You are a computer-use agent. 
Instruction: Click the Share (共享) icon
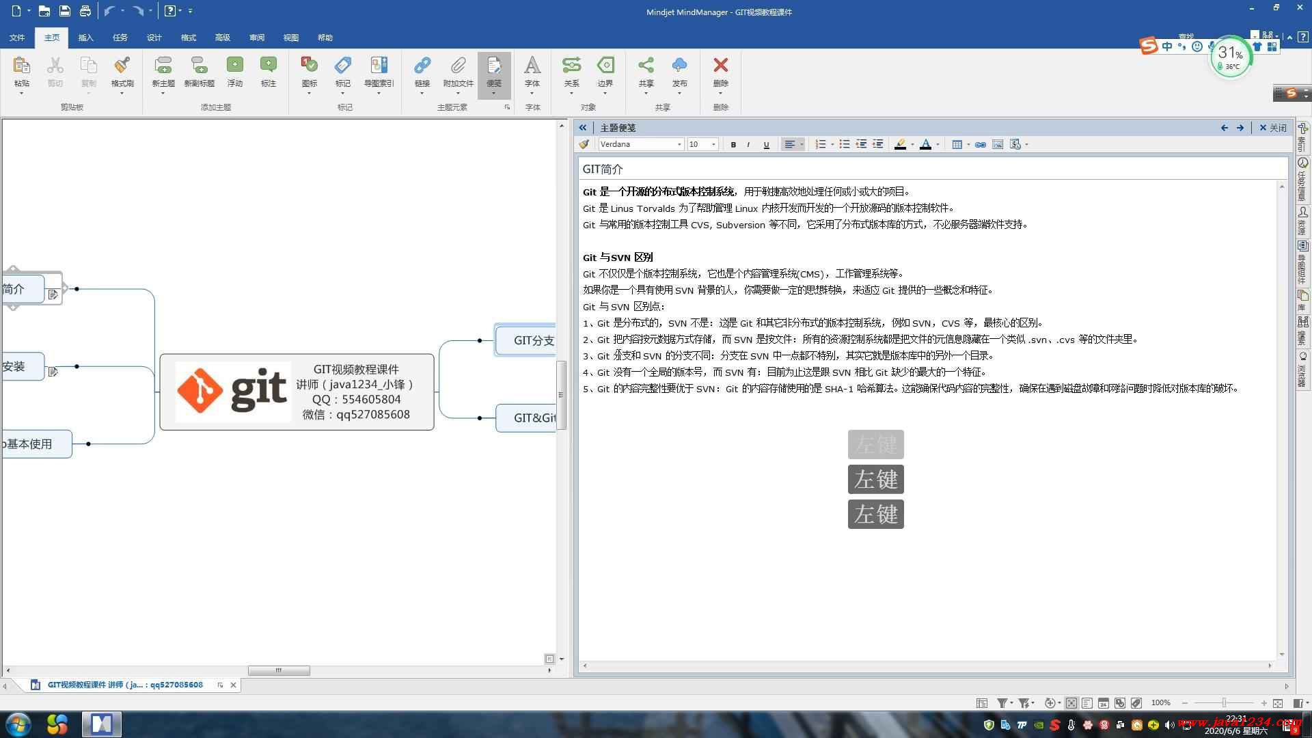[x=646, y=66]
